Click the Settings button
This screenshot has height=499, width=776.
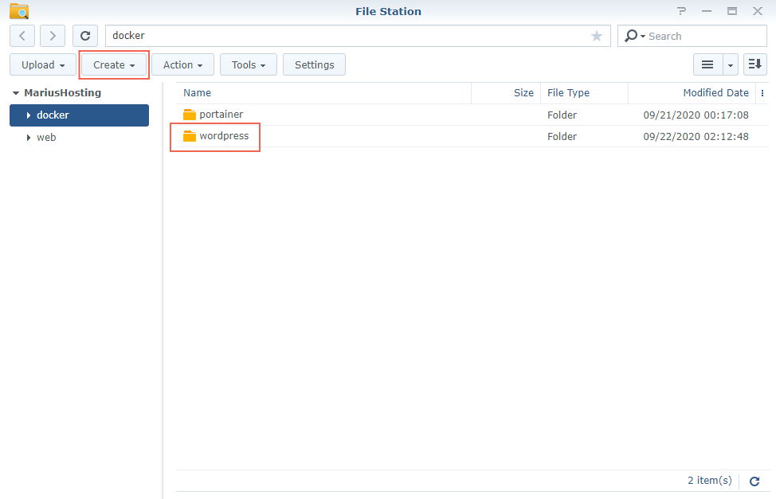click(314, 64)
